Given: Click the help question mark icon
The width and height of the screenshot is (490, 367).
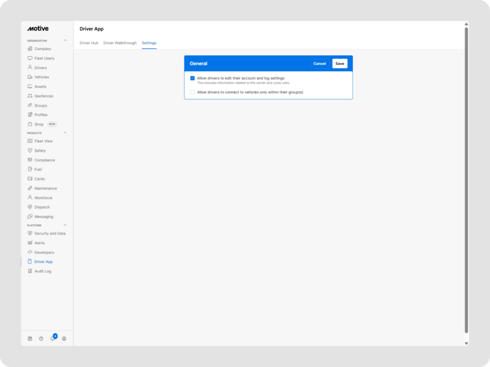Looking at the screenshot, I should point(41,338).
